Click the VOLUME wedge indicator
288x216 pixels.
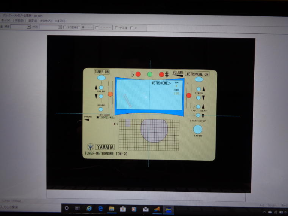(178, 75)
